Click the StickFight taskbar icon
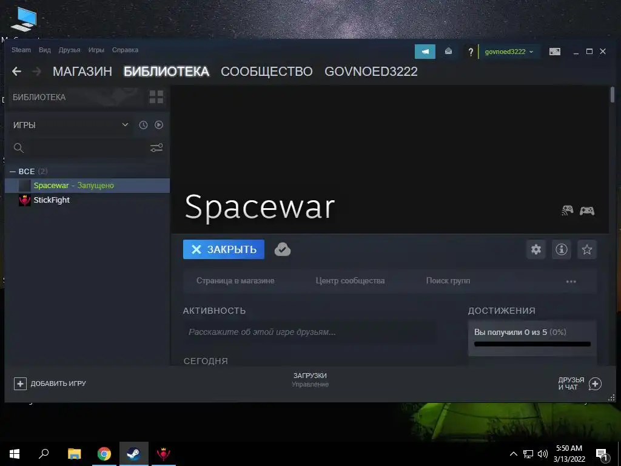 (163, 454)
